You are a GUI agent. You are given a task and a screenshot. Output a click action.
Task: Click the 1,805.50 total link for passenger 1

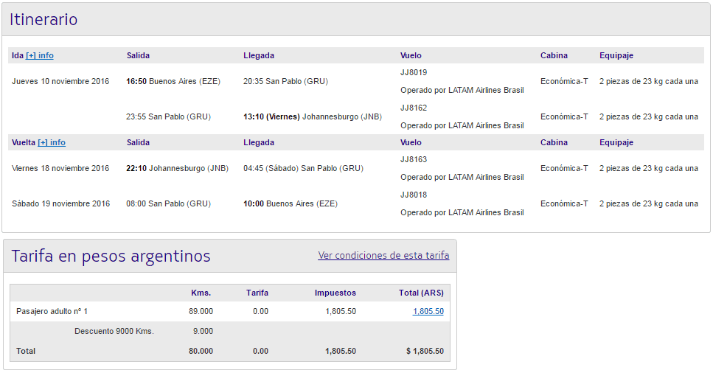coord(428,311)
